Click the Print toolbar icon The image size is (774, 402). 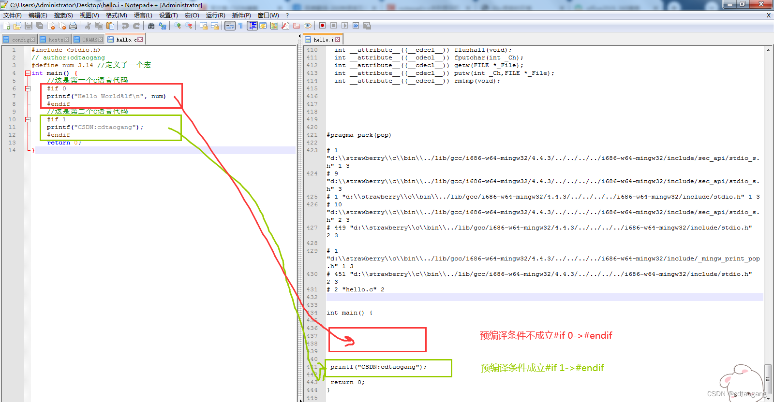pos(73,26)
